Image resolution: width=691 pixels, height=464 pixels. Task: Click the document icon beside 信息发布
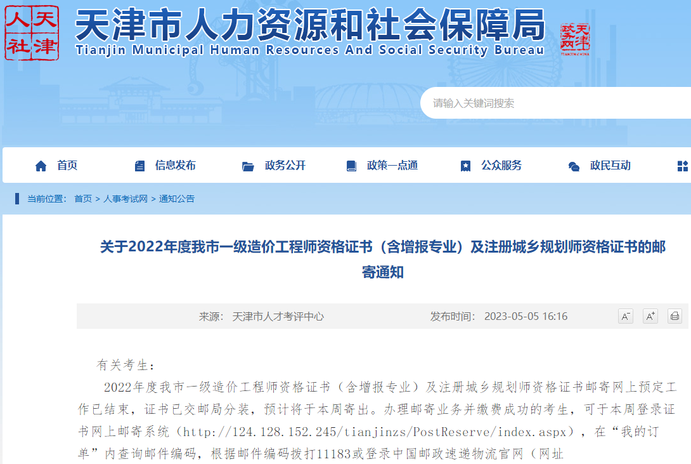click(x=140, y=166)
